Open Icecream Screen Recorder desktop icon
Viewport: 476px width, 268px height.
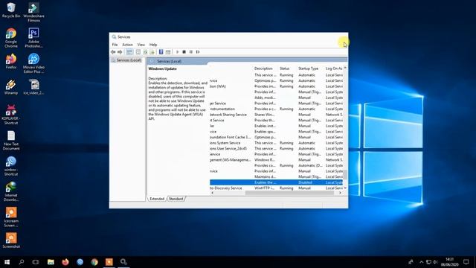11,217
